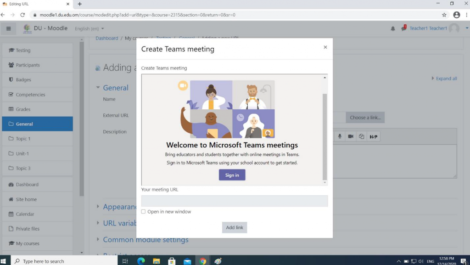This screenshot has width=470, height=265.
Task: Open the English (en) language dropdown
Action: click(x=89, y=28)
